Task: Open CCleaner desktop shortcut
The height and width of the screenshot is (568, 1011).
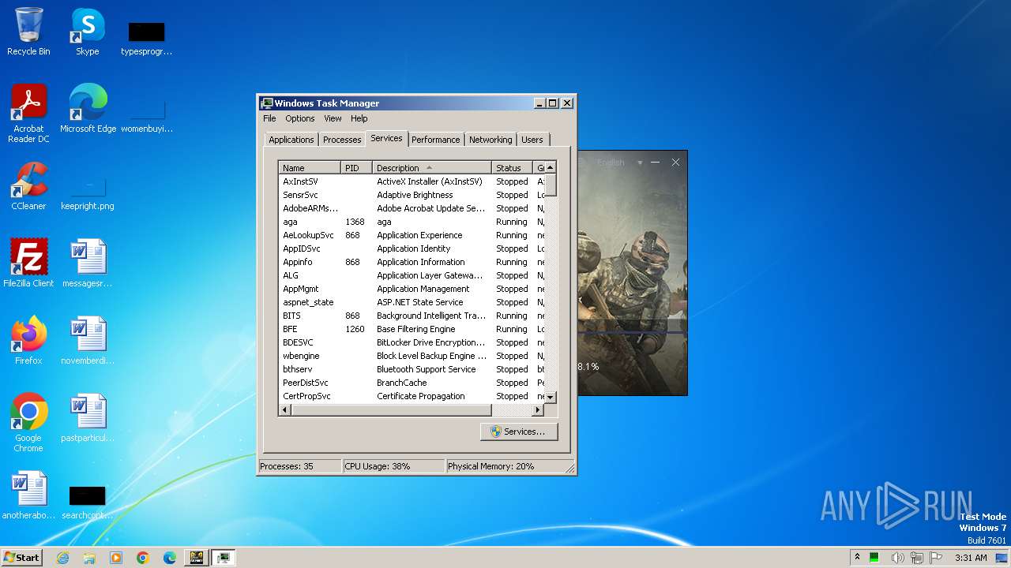Action: (28, 186)
